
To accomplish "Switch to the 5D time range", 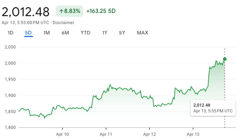I will pos(29,33).
